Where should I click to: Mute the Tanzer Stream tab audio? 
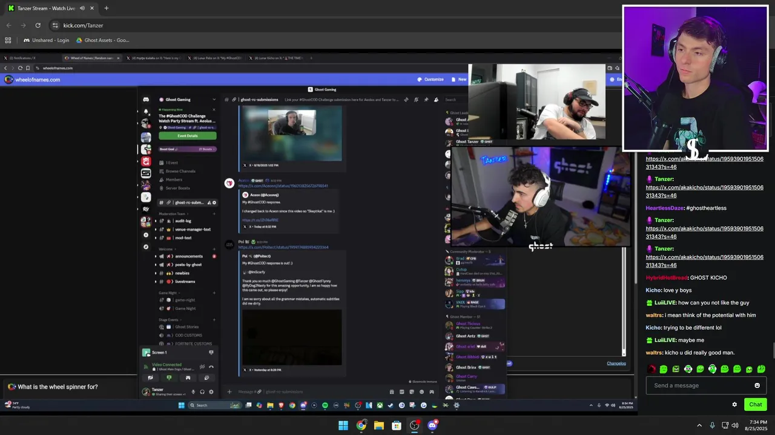(82, 8)
